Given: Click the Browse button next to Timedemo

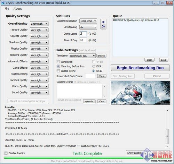Looking at the screenshot, I should tap(101, 56).
